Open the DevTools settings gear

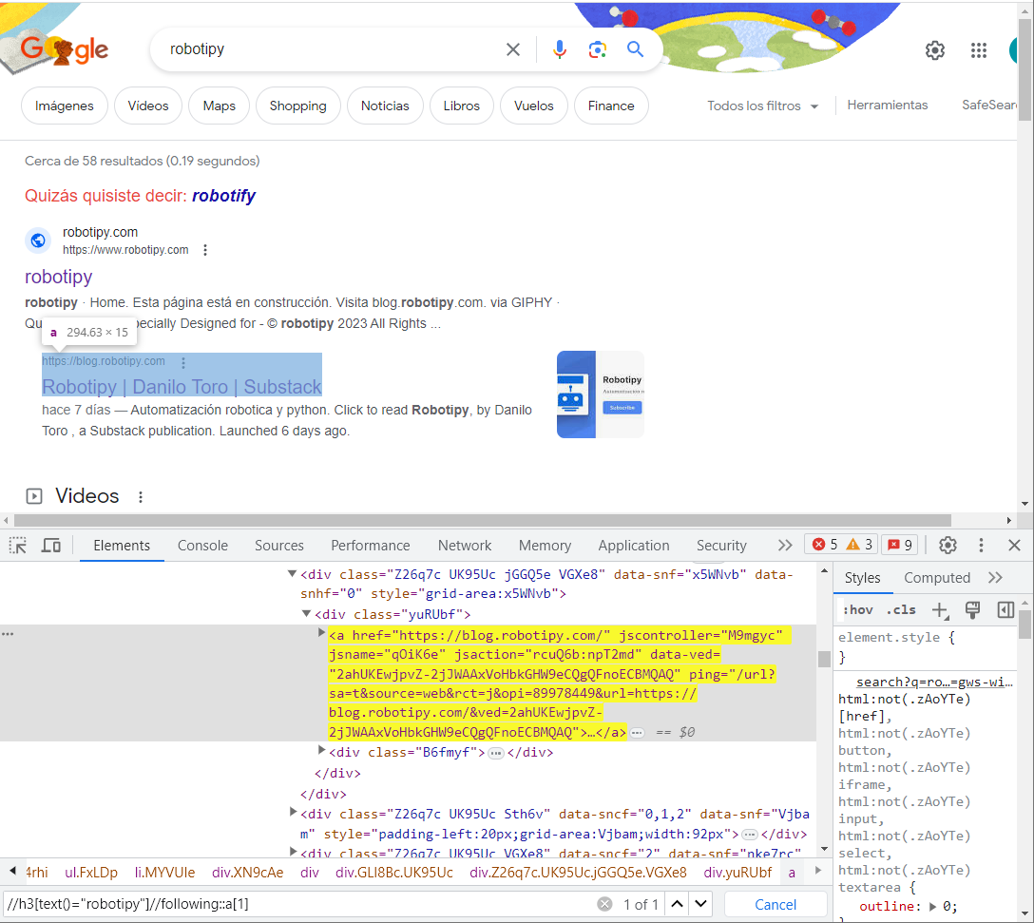pyautogui.click(x=947, y=545)
